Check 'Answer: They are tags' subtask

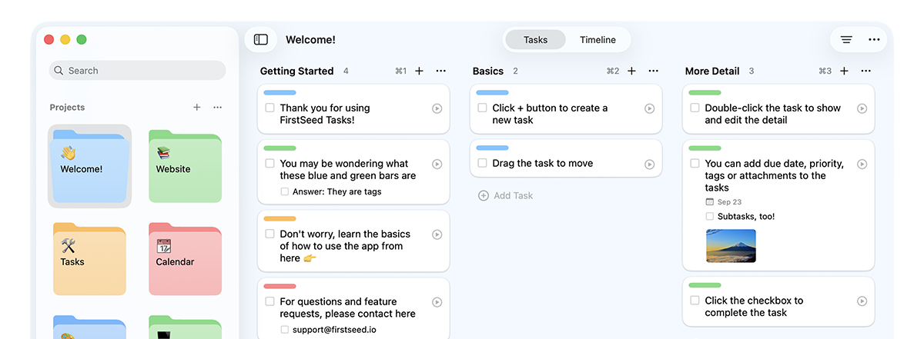coord(285,191)
